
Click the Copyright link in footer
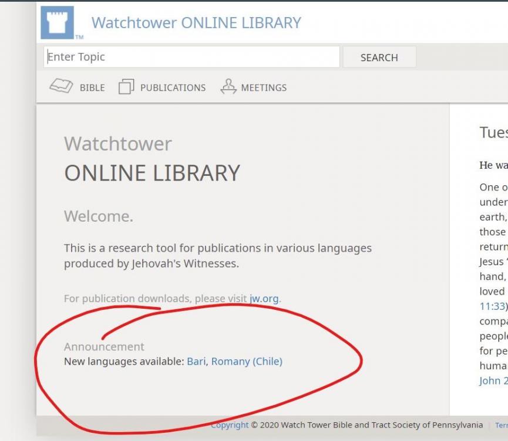(x=230, y=425)
